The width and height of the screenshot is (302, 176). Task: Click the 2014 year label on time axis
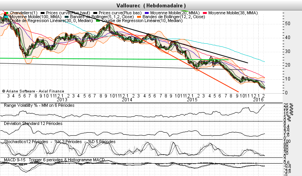(x=127, y=100)
